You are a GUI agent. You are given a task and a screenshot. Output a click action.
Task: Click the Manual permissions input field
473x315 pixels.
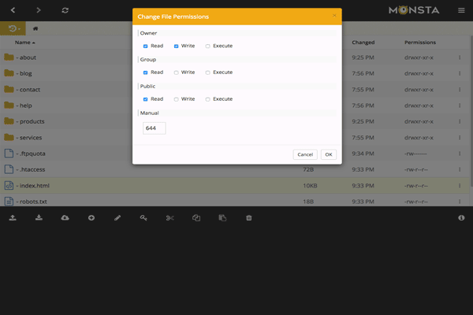154,128
